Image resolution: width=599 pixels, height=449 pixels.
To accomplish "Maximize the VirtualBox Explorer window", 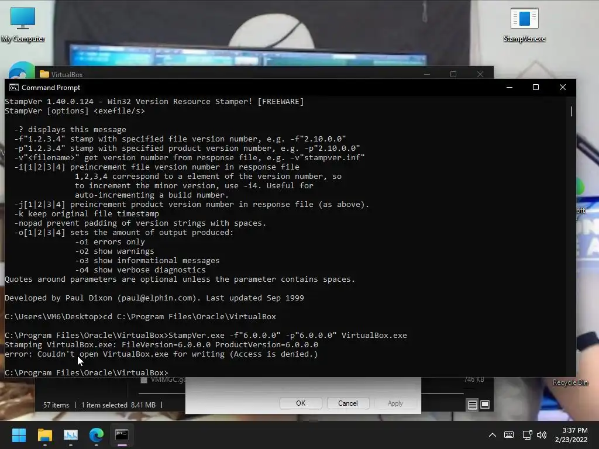I will 453,74.
